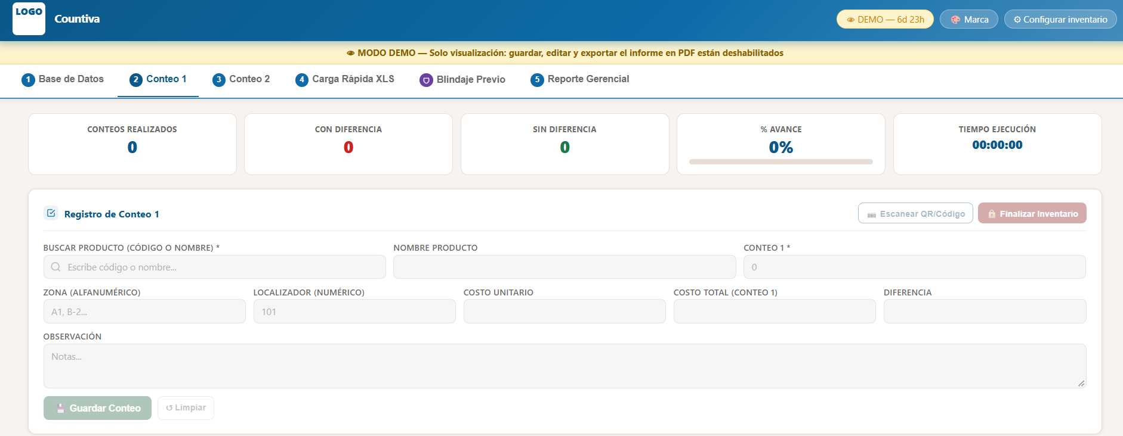Open the Reporte Gerencial tab
The width and height of the screenshot is (1123, 436).
click(580, 80)
